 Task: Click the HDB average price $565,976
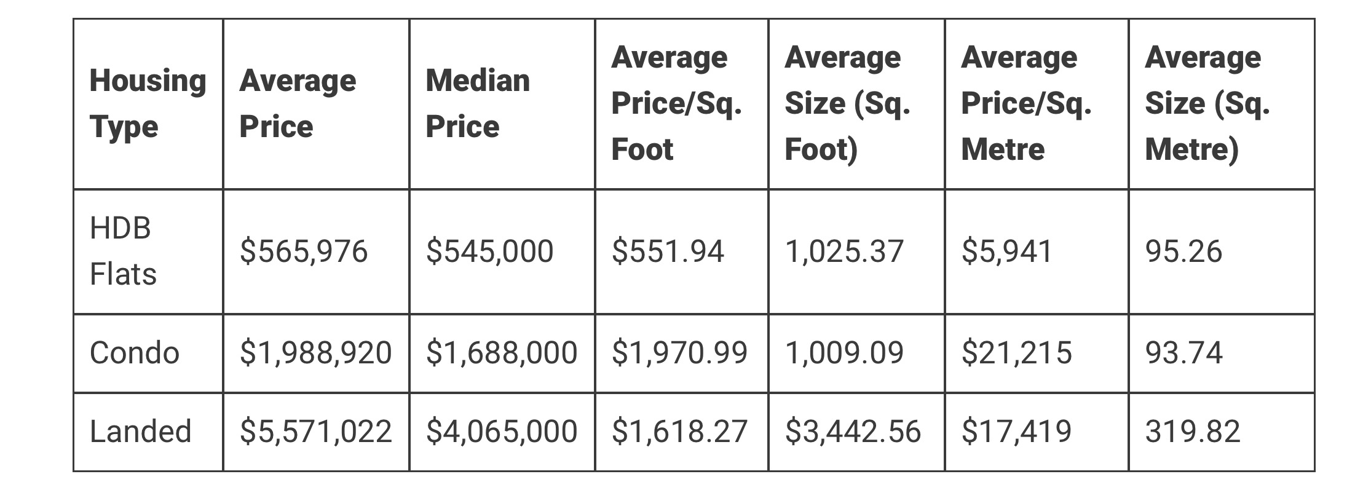click(x=304, y=251)
